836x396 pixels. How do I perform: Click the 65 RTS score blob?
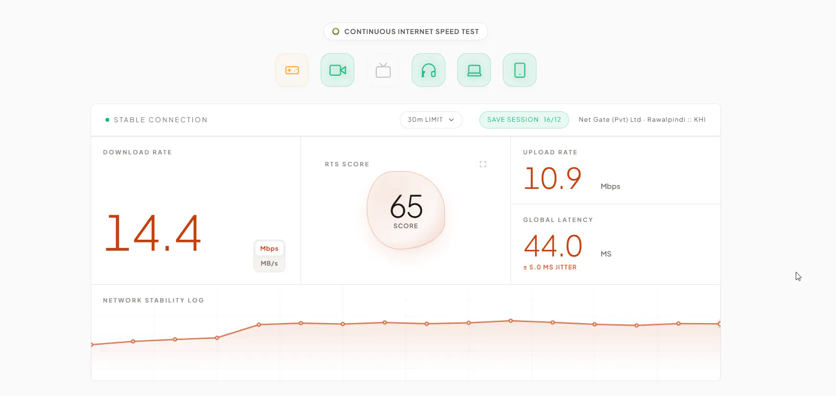coord(406,210)
